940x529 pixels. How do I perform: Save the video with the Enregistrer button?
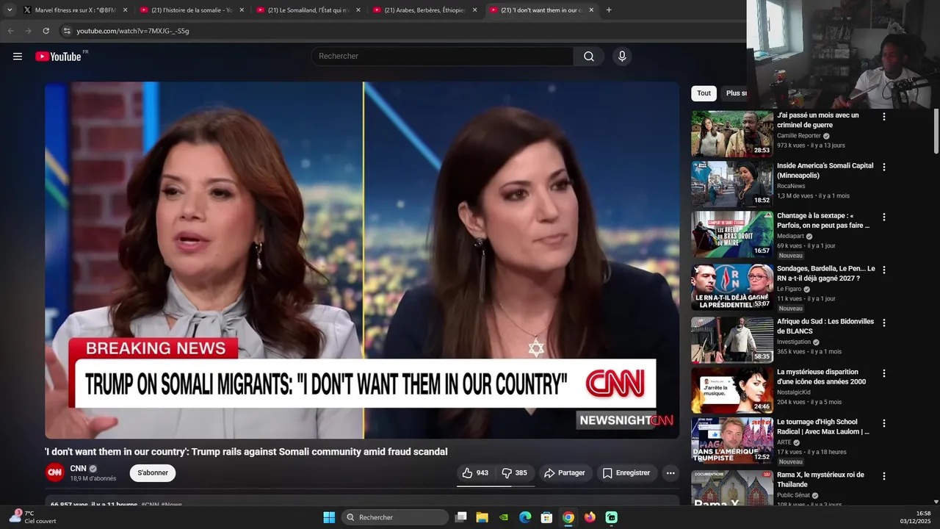(x=626, y=473)
